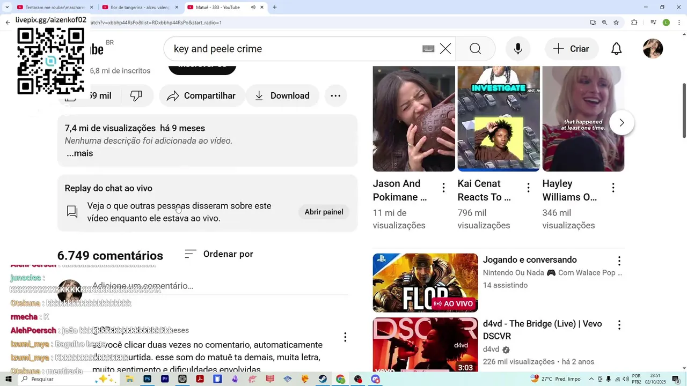Open options for Hayley Williams short

[613, 188]
